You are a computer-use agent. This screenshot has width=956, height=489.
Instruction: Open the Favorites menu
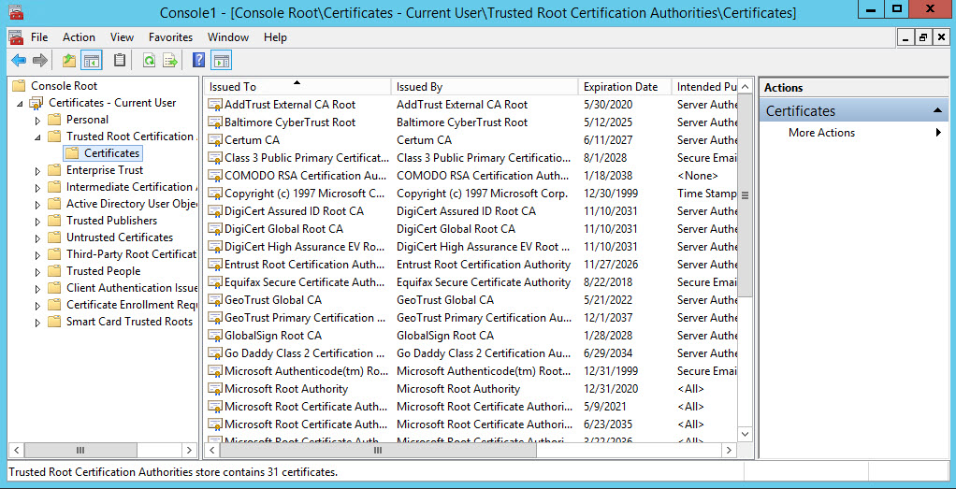(170, 37)
